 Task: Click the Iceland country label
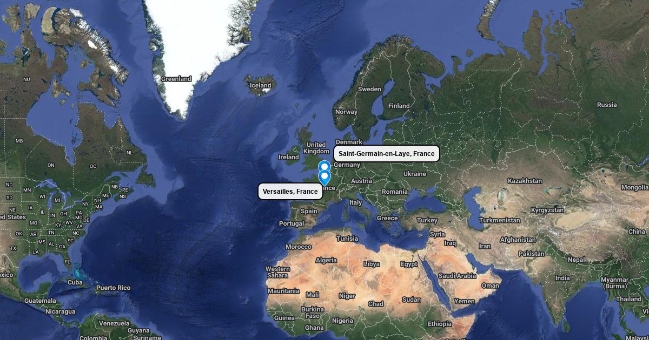click(x=260, y=86)
